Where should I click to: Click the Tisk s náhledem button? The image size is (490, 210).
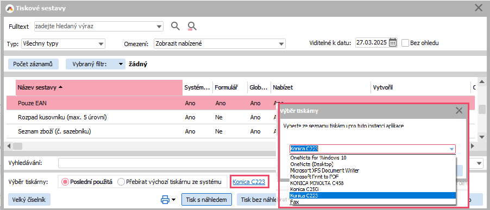pyautogui.click(x=206, y=200)
